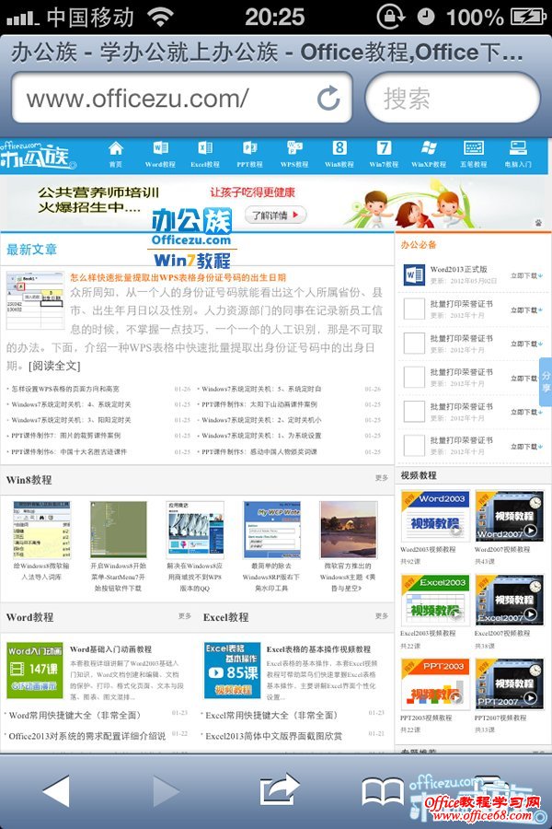Click the Word2013正式版 Word icon

pyautogui.click(x=414, y=274)
